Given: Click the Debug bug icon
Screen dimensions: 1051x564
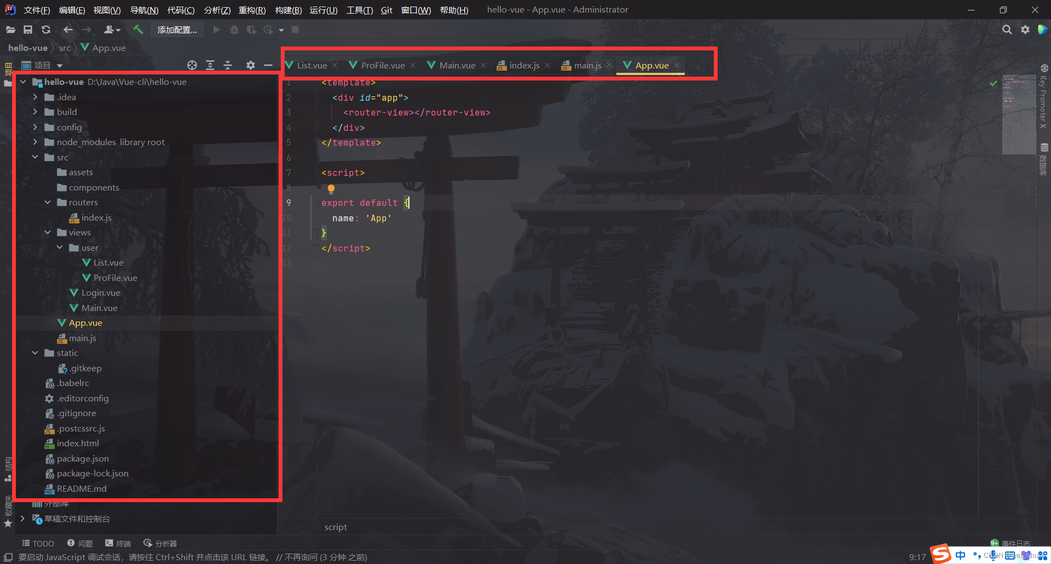Looking at the screenshot, I should (x=234, y=30).
